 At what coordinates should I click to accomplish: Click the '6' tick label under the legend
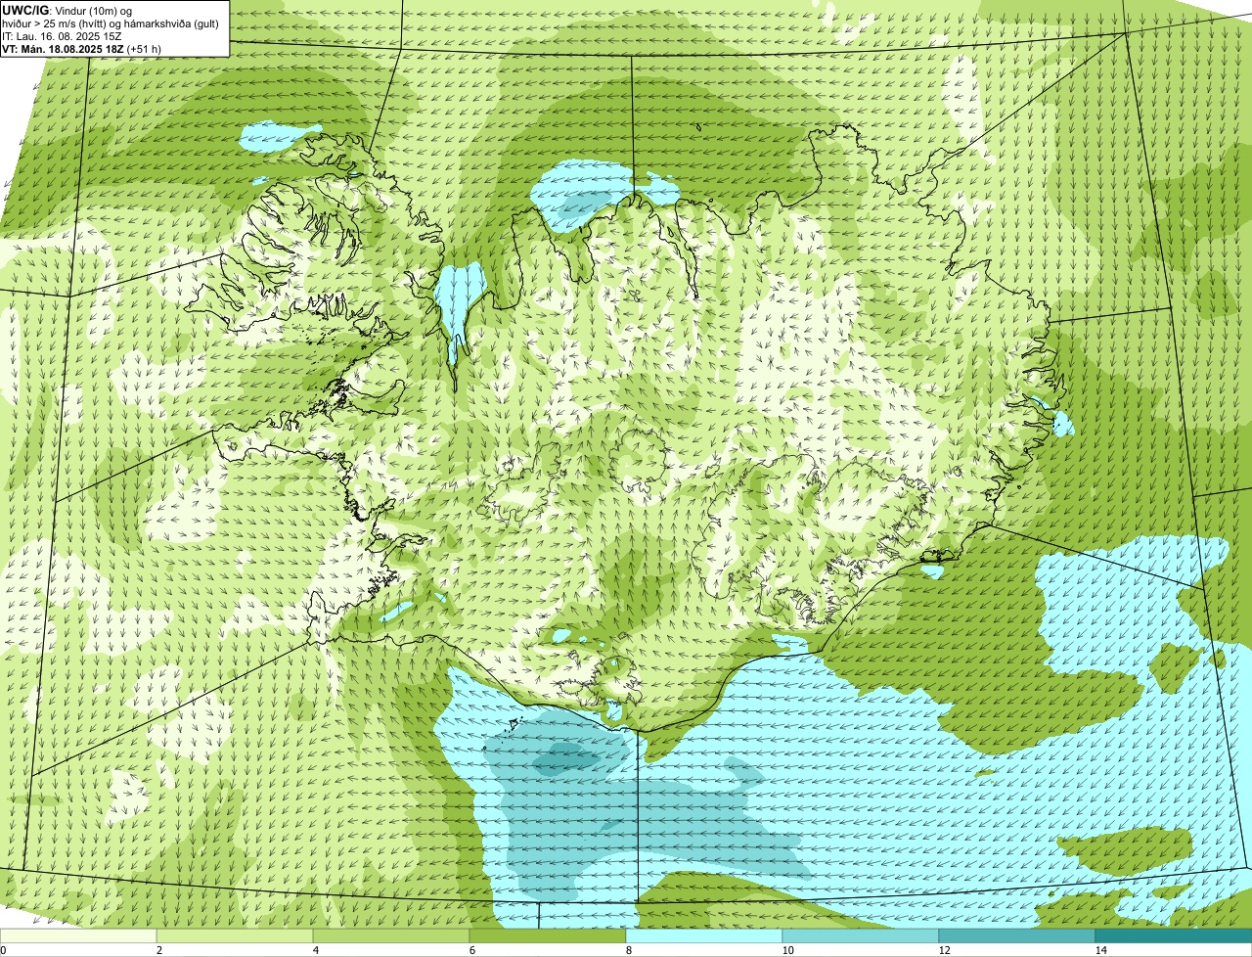pyautogui.click(x=471, y=950)
